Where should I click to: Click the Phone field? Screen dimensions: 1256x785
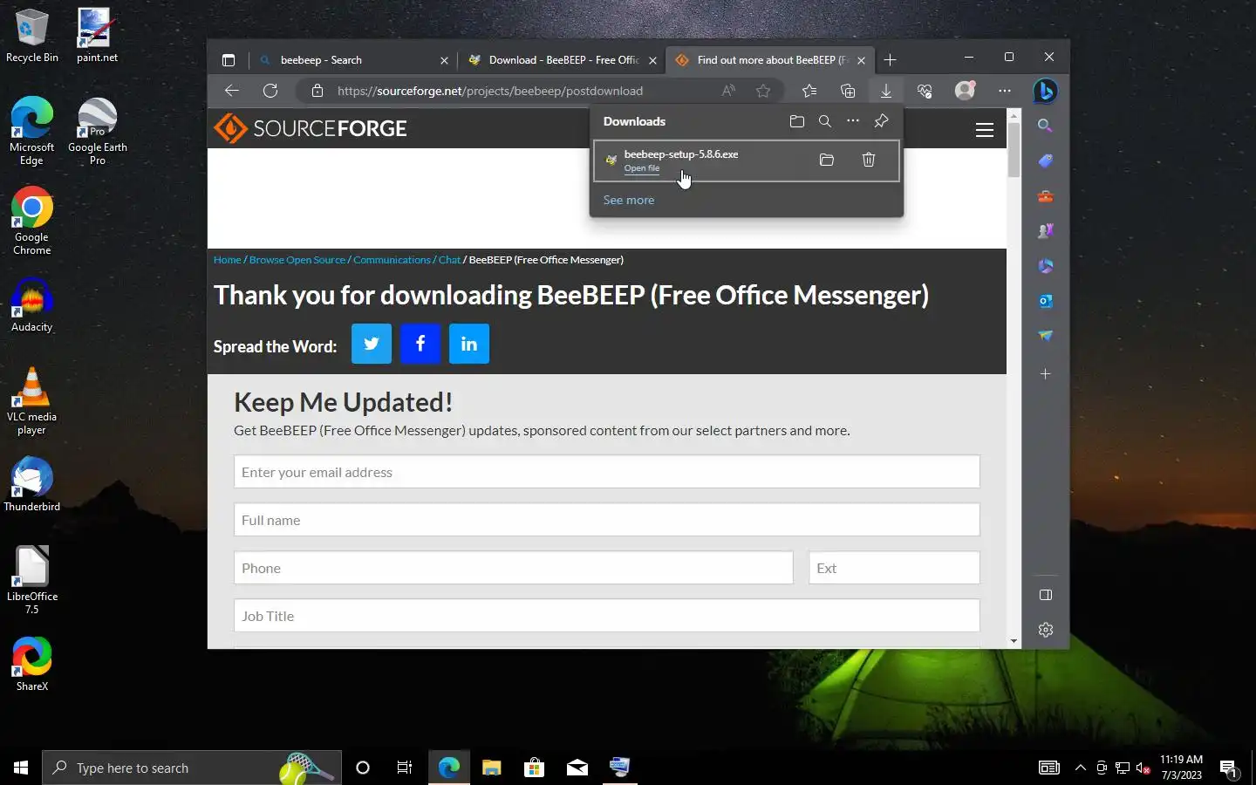tap(514, 568)
